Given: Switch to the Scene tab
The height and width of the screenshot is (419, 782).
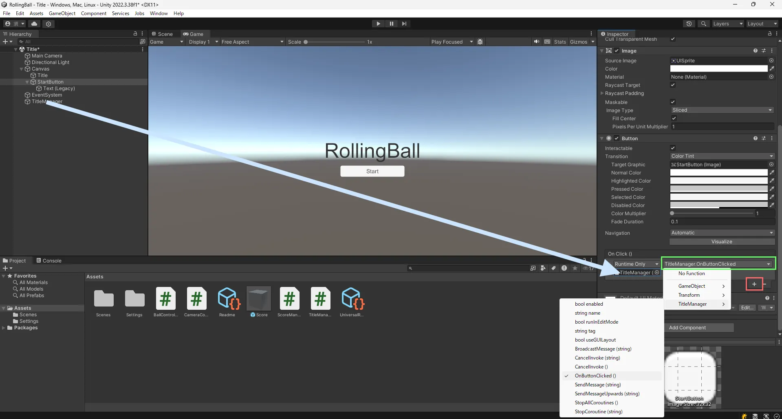Looking at the screenshot, I should pyautogui.click(x=162, y=34).
